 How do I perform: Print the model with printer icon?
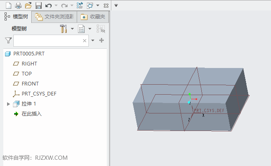coord(18,5)
